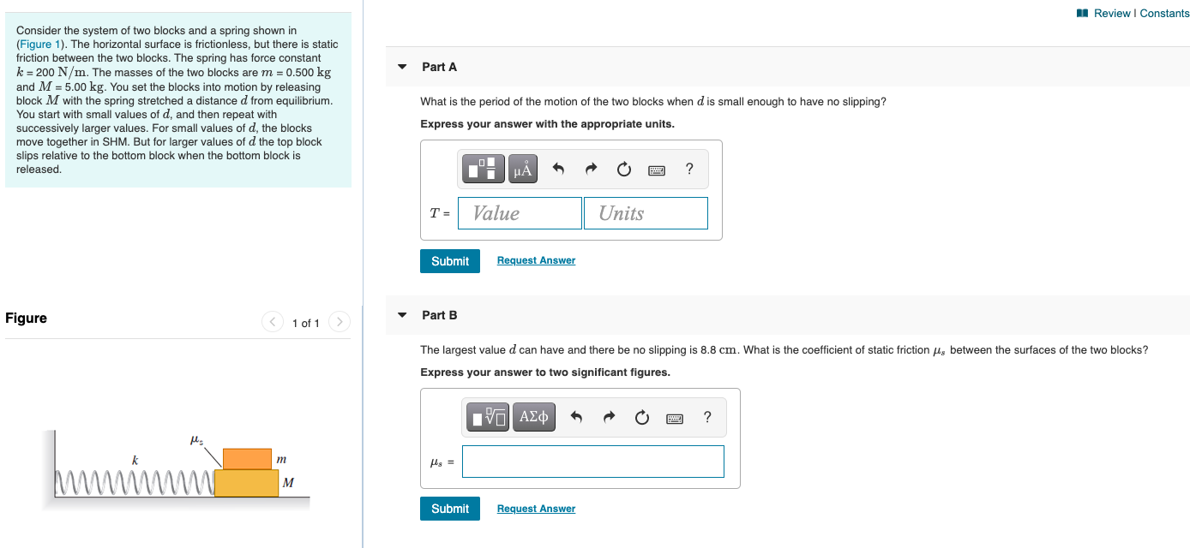1190x548 pixels.
Task: Select the equation template icon in Part B
Action: click(485, 417)
